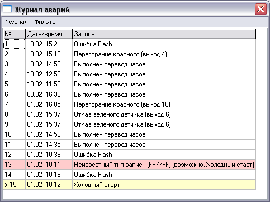
Task: Select row 9 dated 01.02 15:37
Action: click(130, 124)
